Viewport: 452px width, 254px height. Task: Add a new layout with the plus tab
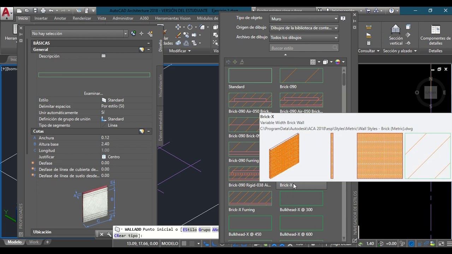coord(47,242)
